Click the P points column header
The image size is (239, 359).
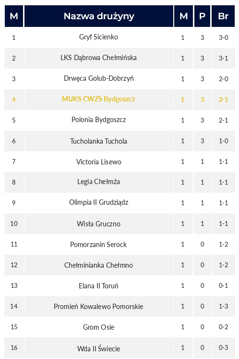tap(202, 16)
